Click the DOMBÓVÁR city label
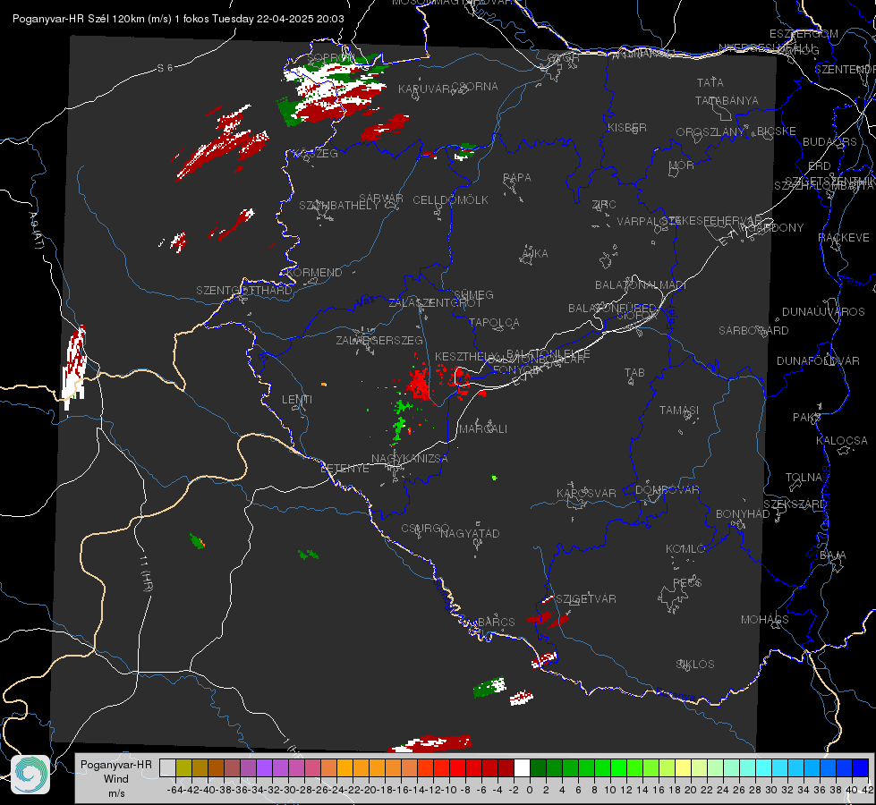Viewport: 876px width, 805px height. (x=667, y=490)
